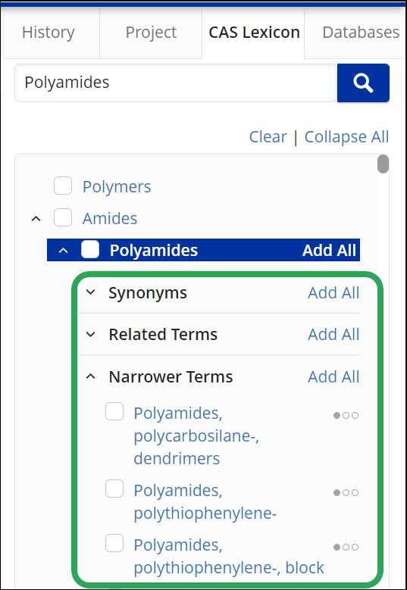Click dots icon beside Polyamides, polythiophenylene- term
The width and height of the screenshot is (407, 590).
346,492
